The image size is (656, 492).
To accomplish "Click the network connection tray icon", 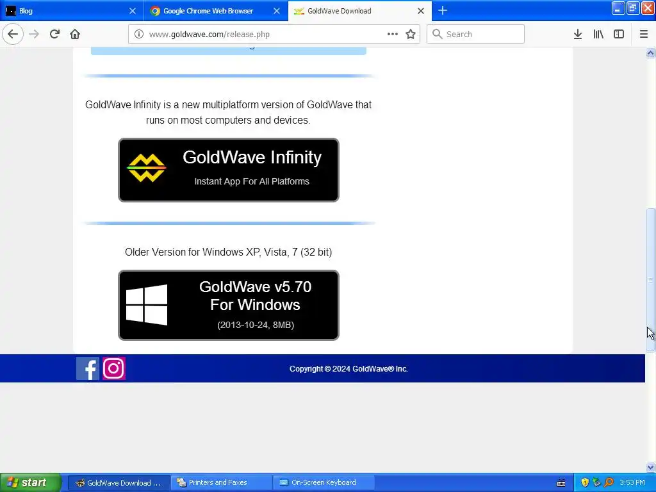I will coord(596,483).
